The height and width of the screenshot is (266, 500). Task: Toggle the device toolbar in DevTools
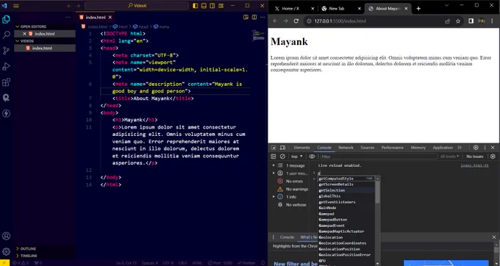coord(282,148)
